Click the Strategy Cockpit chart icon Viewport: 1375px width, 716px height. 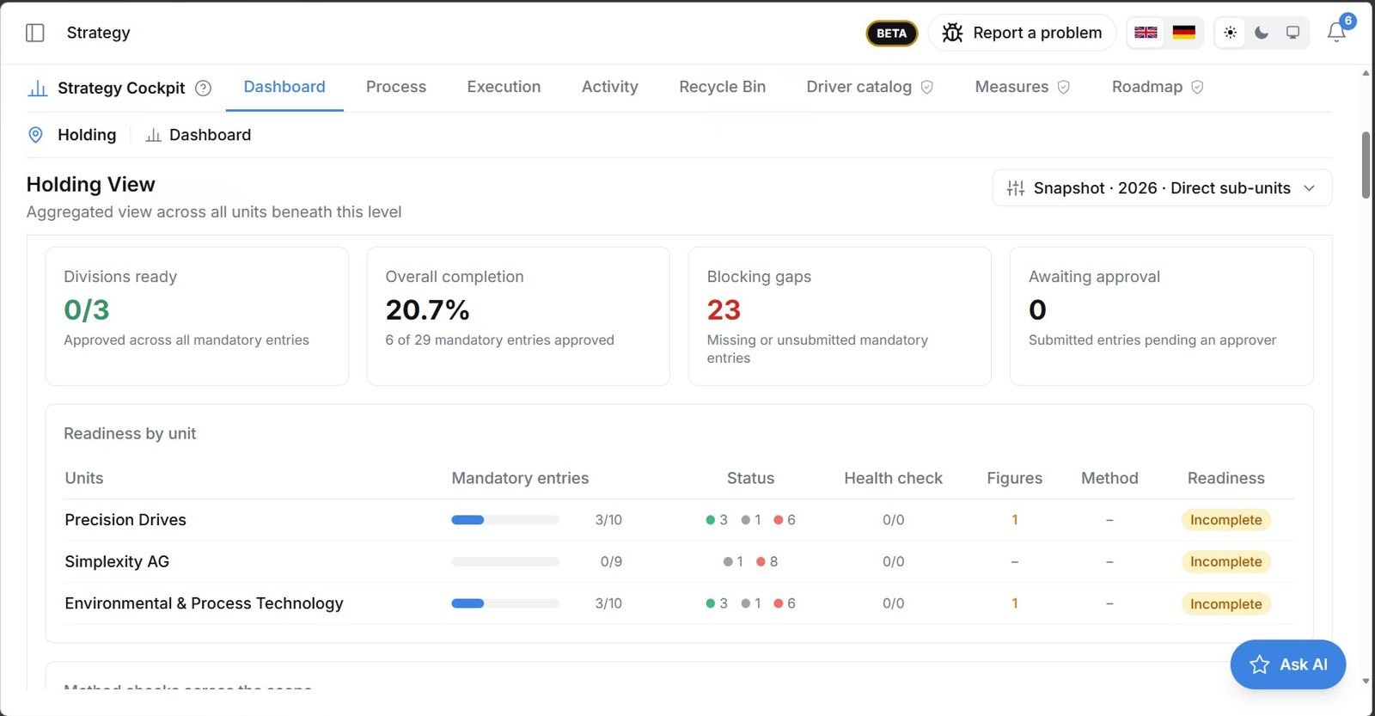(38, 88)
